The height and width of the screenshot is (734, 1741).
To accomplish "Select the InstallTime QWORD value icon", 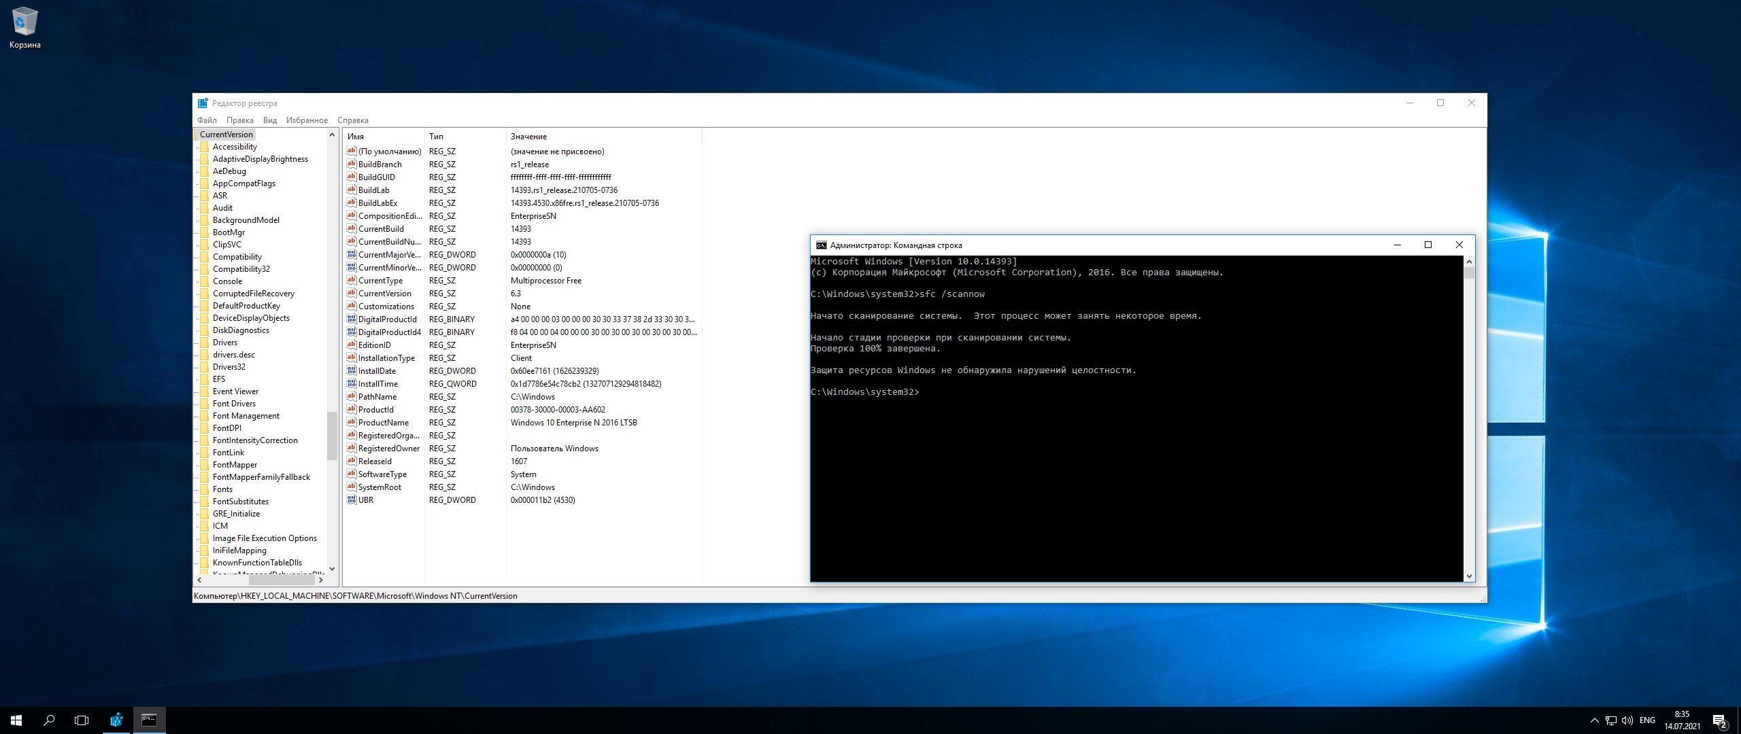I will (x=352, y=383).
